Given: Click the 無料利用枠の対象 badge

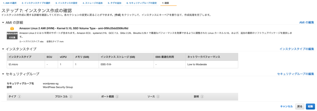Looking at the screenshot, I should pos(12,35).
